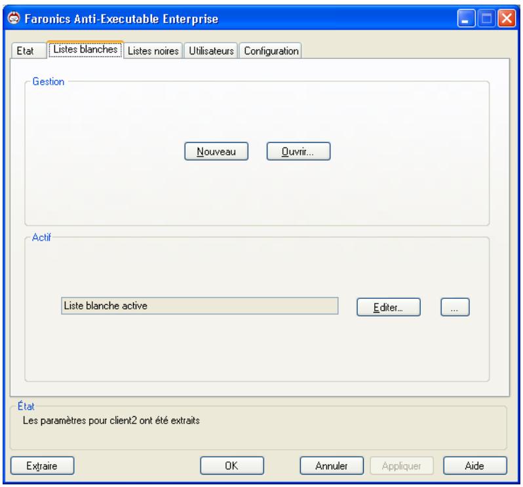Click the ellipsis browse button
Screen dimensions: 523x487
point(455,307)
